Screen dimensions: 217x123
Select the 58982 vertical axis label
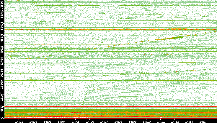coord(1,14)
